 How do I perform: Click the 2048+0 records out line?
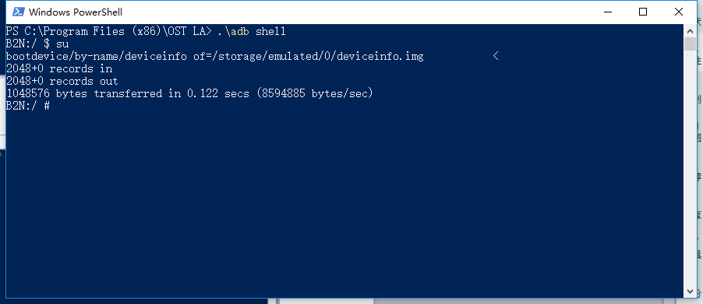click(x=62, y=82)
